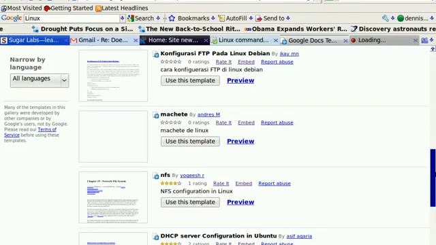Use the Konfigurasi FTP template
This screenshot has height=245, width=436.
[190, 80]
